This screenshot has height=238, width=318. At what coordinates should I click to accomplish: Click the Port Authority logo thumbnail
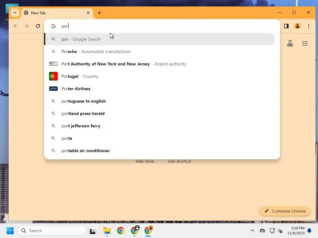[x=53, y=64]
